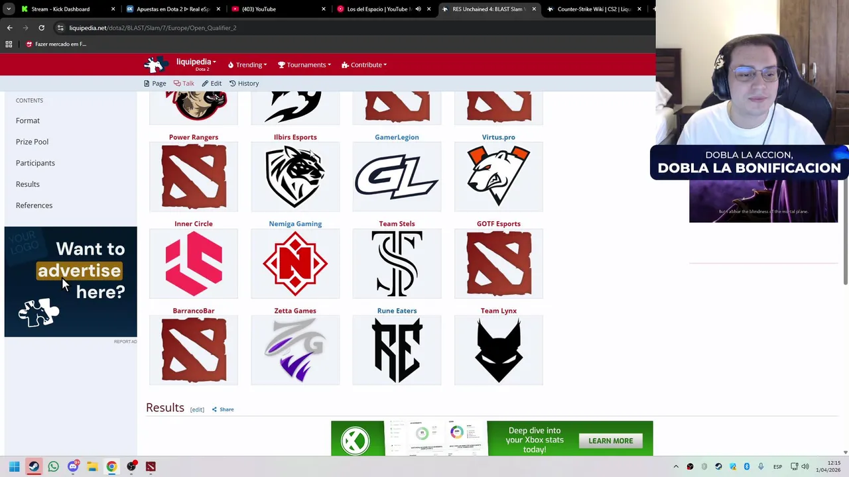Open WhatsApp from the taskbar
The width and height of the screenshot is (849, 477).
pyautogui.click(x=53, y=466)
